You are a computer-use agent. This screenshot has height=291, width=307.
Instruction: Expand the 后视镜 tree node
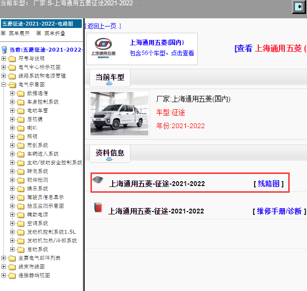click(x=12, y=119)
